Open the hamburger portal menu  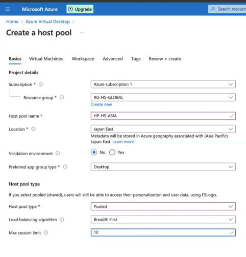click(8, 9)
